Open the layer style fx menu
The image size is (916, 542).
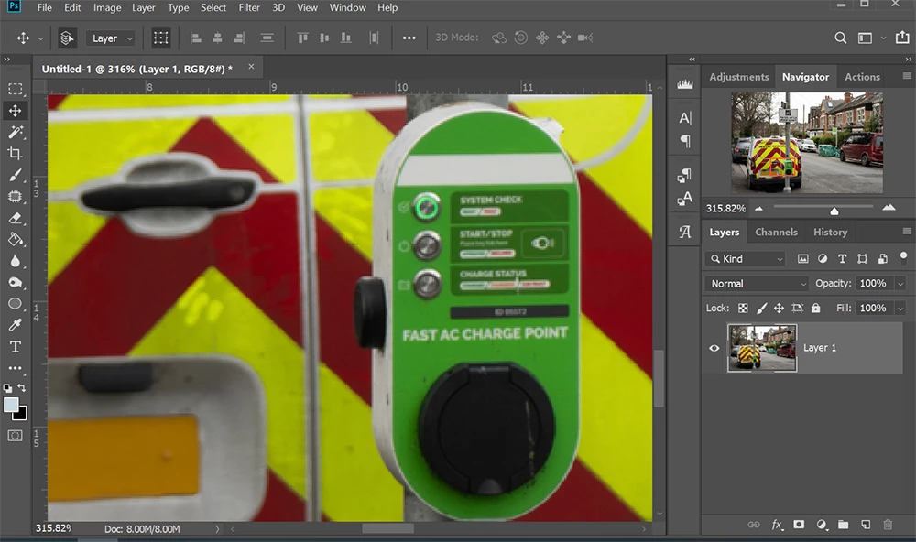click(x=777, y=525)
